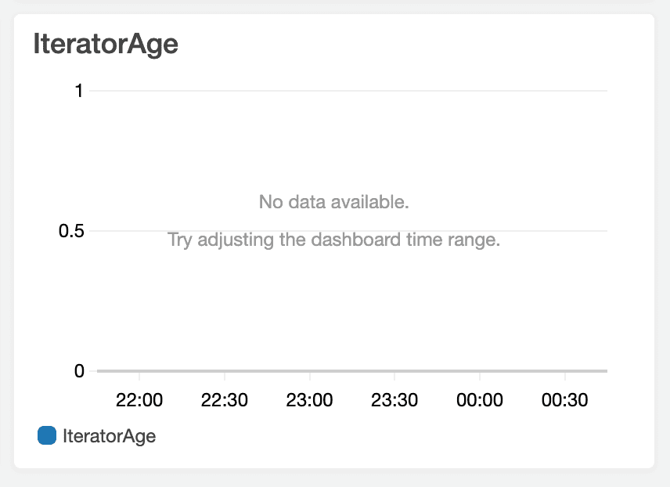
Task: Select the 23:00 time axis label
Action: 309,400
